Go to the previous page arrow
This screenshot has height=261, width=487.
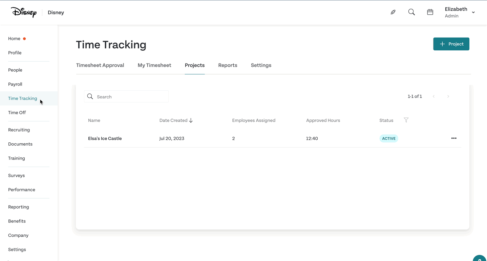[433, 96]
